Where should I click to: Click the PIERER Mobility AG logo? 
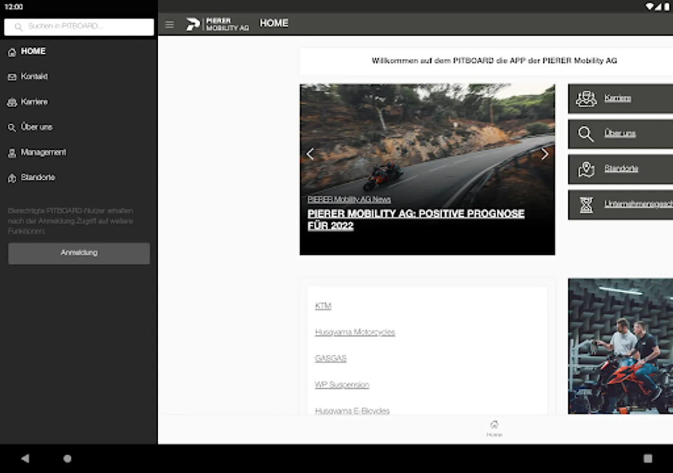coord(217,24)
